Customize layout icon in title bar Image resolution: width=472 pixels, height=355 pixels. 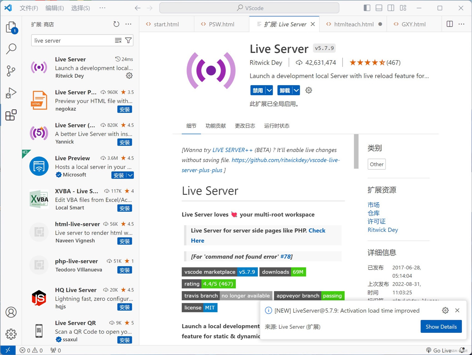403,8
